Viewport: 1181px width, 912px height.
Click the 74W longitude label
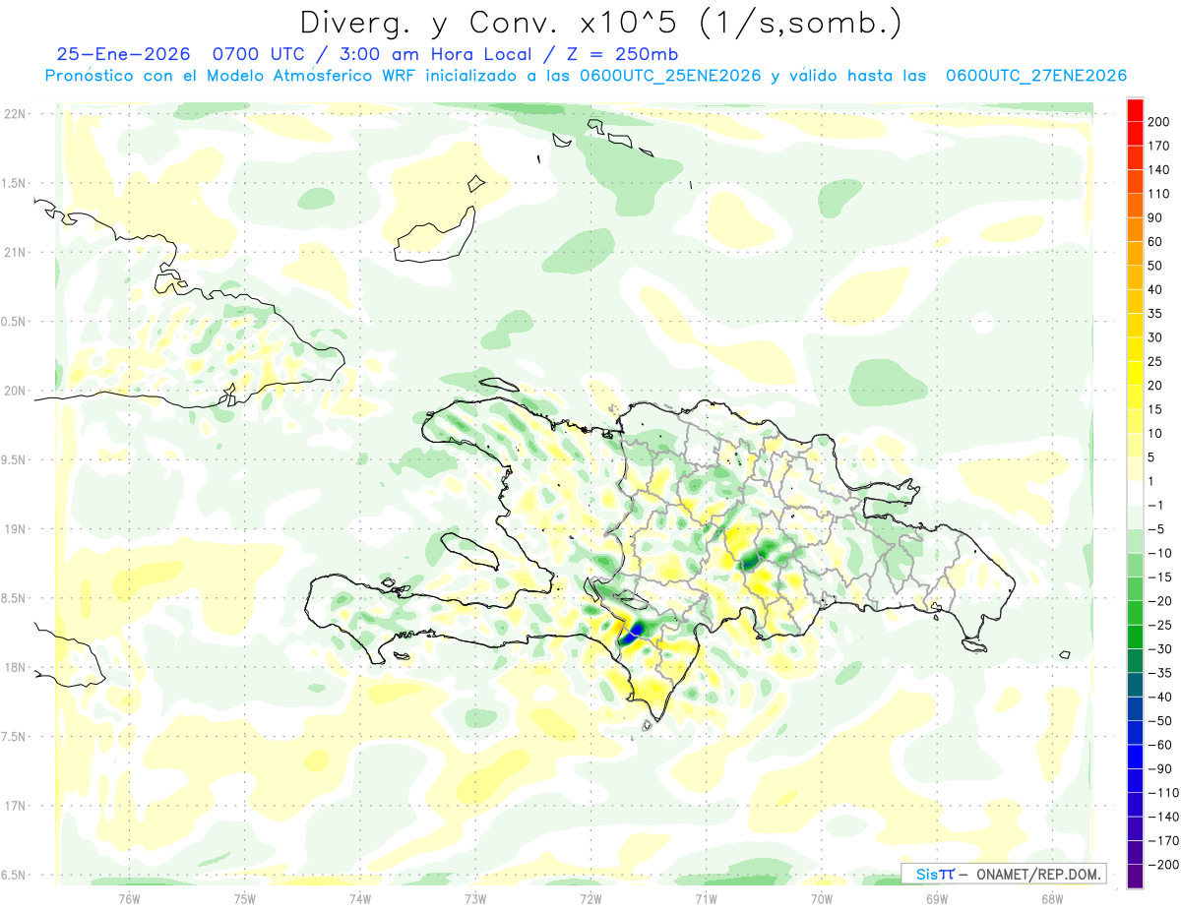[x=360, y=897]
